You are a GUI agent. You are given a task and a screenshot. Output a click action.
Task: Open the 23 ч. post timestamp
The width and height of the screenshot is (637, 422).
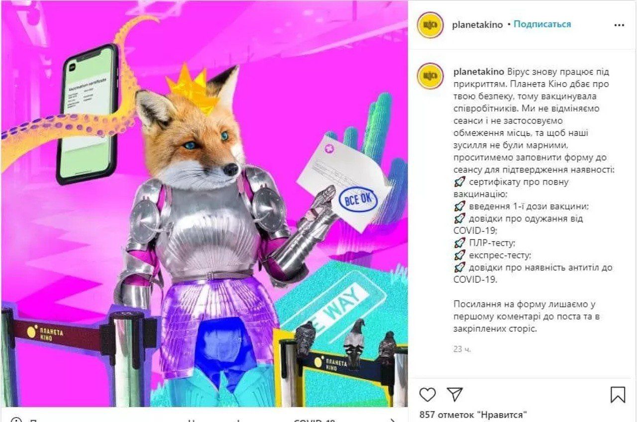click(x=462, y=349)
